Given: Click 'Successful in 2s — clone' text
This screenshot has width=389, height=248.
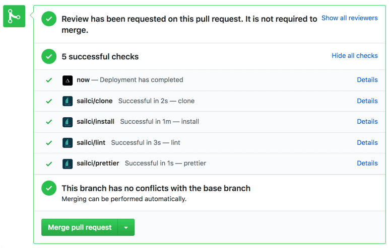Looking at the screenshot, I should coord(156,101).
